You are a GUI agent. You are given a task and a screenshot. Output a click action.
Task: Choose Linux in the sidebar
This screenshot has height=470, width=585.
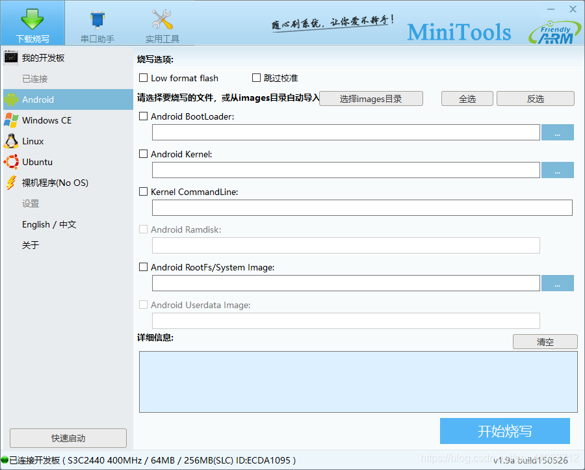[68, 141]
